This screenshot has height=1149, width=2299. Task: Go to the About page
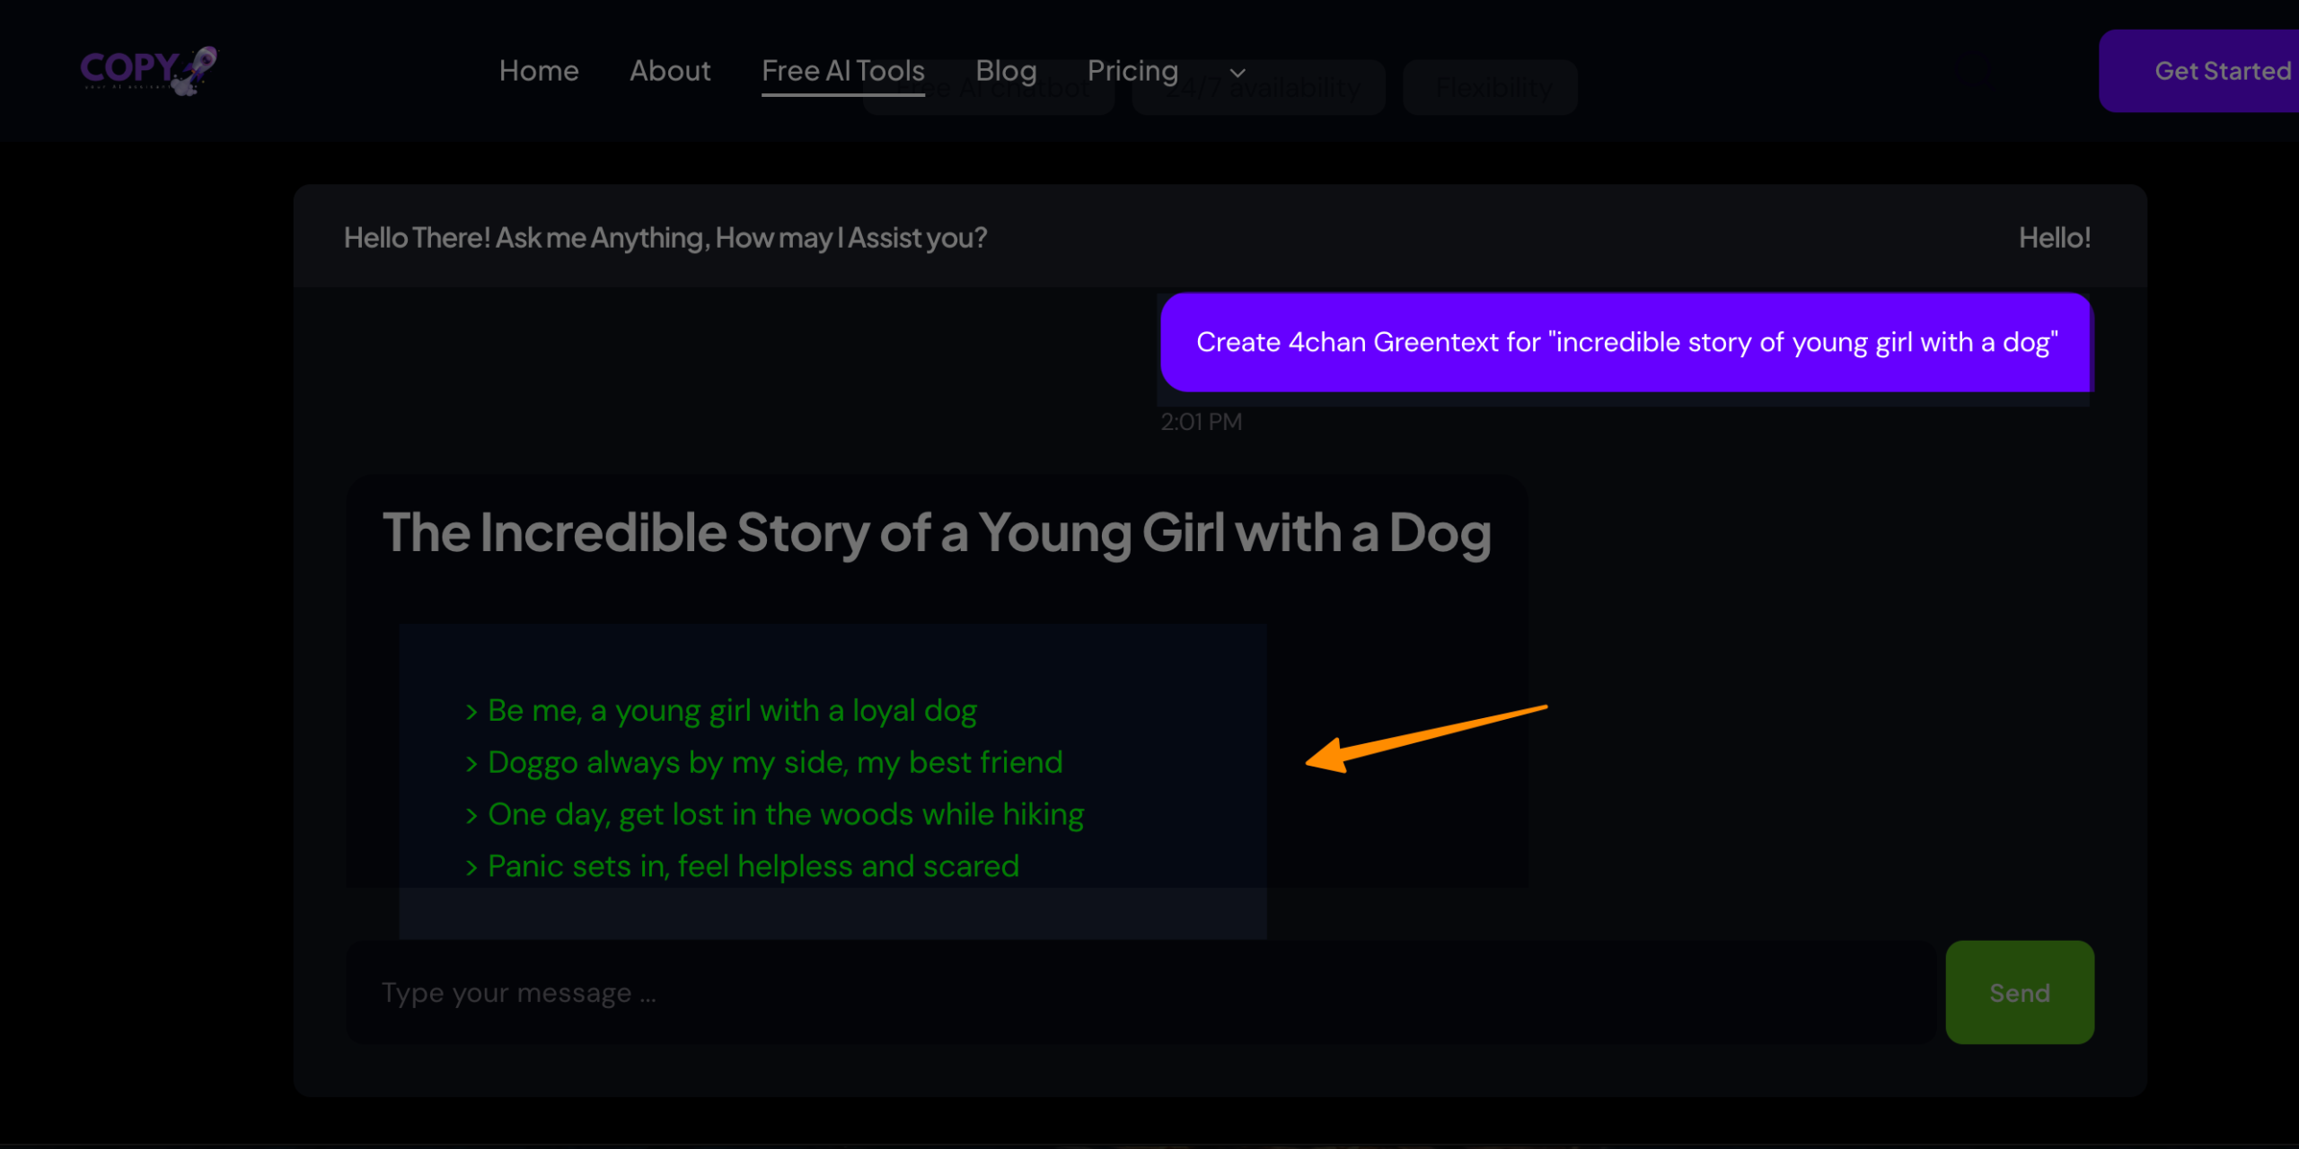[670, 71]
